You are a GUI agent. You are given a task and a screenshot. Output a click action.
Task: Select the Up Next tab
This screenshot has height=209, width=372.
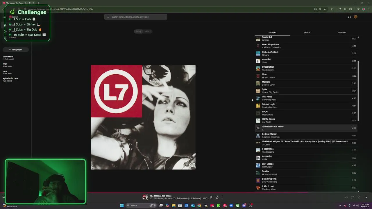click(x=272, y=33)
